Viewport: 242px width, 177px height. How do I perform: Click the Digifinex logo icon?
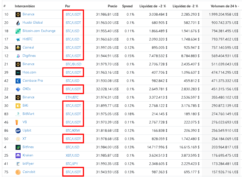tap(18, 56)
